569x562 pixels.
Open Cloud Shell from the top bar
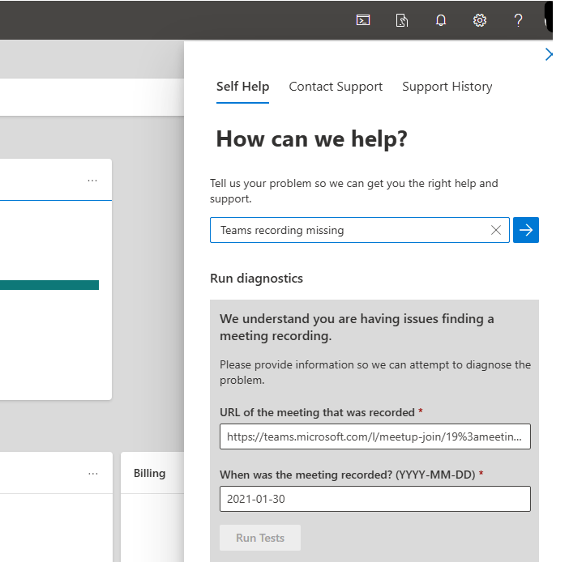coord(363,20)
